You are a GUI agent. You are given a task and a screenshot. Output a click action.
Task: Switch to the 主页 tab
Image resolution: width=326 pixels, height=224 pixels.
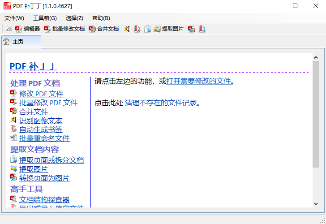tap(18, 42)
